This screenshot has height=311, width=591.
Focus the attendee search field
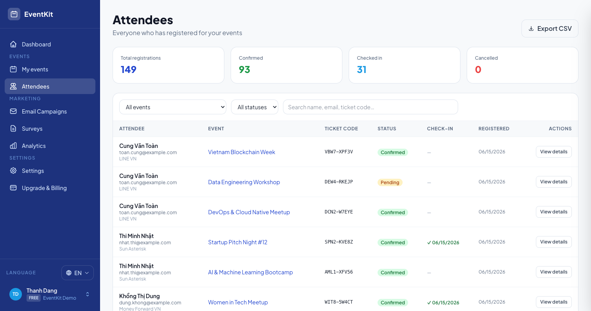pos(370,107)
